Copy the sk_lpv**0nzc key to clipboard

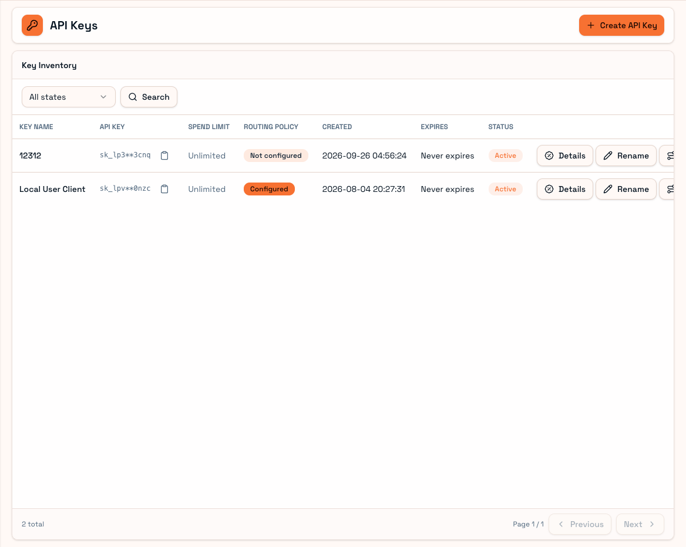(x=164, y=189)
